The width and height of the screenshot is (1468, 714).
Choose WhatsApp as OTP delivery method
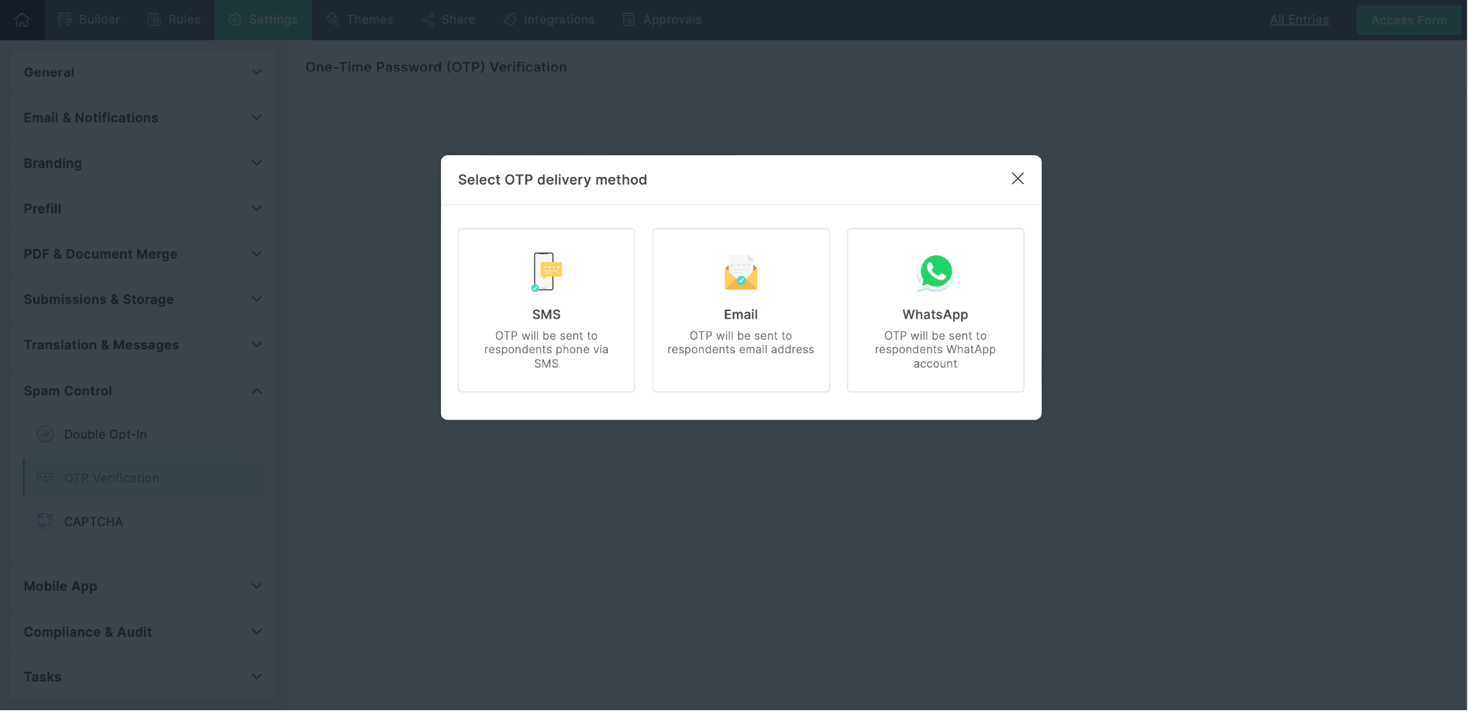point(936,310)
